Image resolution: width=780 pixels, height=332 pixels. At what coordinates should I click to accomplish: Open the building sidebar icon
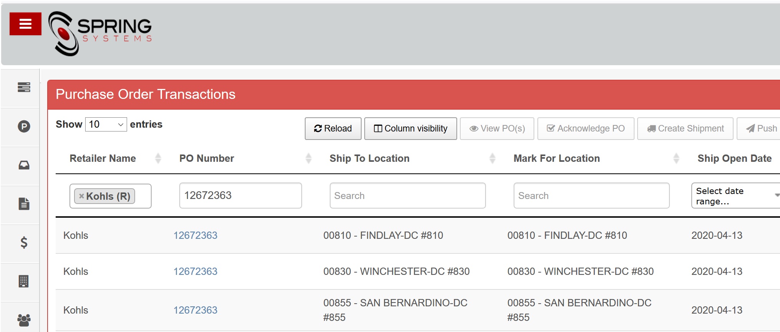pyautogui.click(x=24, y=281)
